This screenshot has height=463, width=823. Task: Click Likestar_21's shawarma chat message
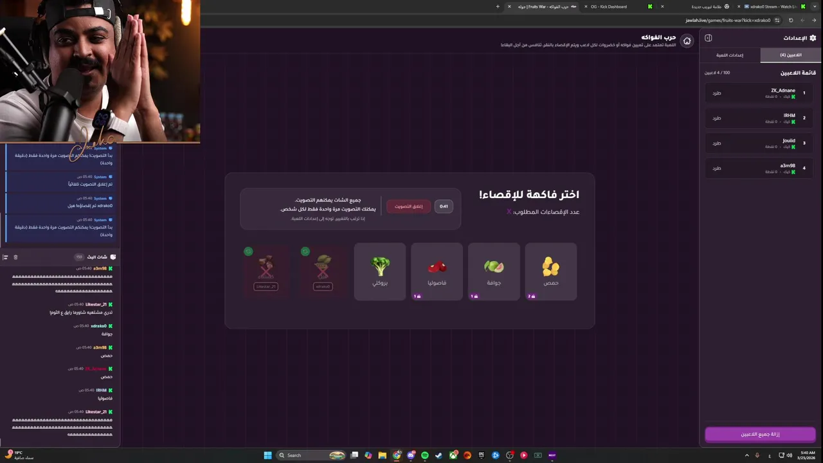81,313
